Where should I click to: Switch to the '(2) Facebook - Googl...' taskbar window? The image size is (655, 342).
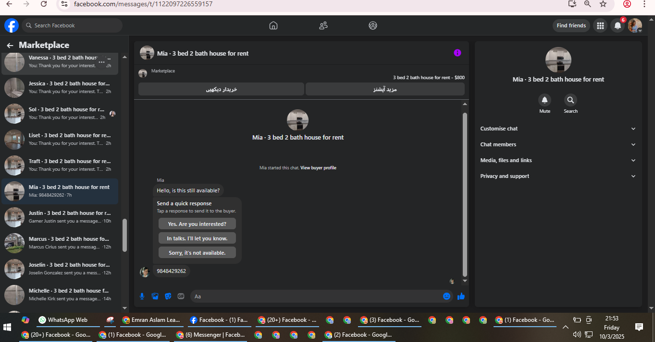tap(359, 335)
